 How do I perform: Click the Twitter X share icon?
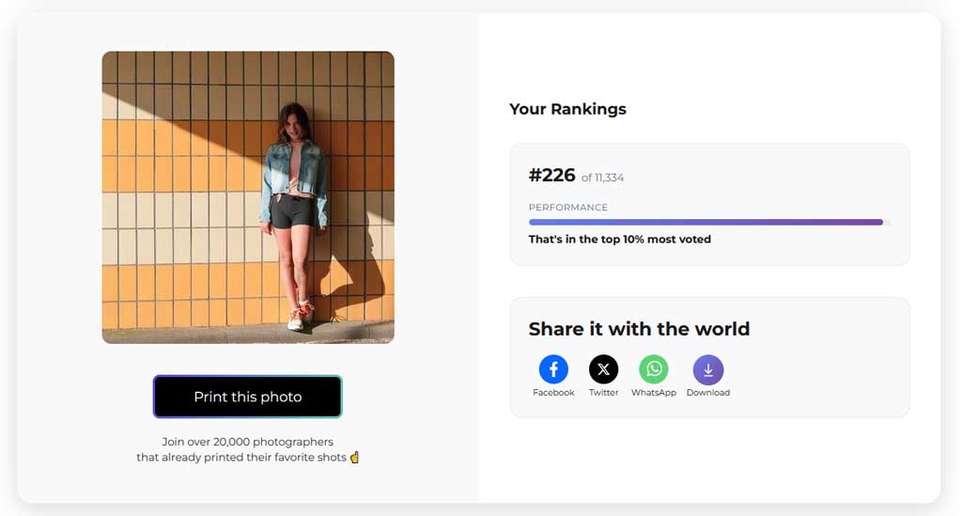[x=604, y=369]
